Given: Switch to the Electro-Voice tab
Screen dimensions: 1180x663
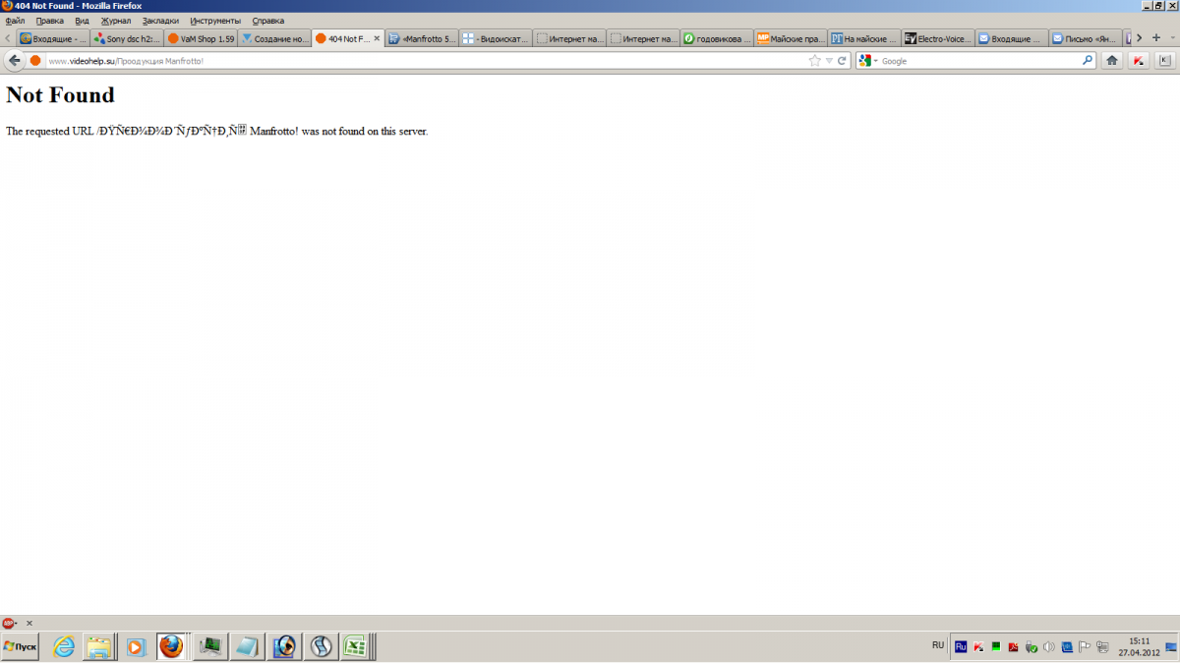Looking at the screenshot, I should [938, 38].
